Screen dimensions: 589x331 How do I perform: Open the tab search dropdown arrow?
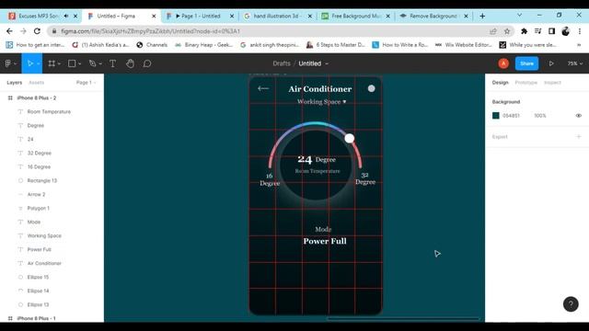click(519, 16)
